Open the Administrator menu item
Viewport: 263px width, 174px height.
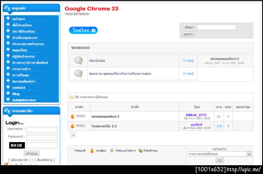pos(24,100)
